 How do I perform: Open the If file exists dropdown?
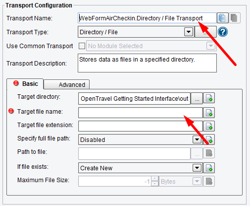(197, 168)
